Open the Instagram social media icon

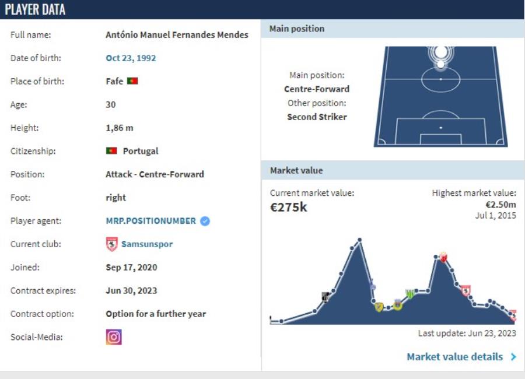114,337
